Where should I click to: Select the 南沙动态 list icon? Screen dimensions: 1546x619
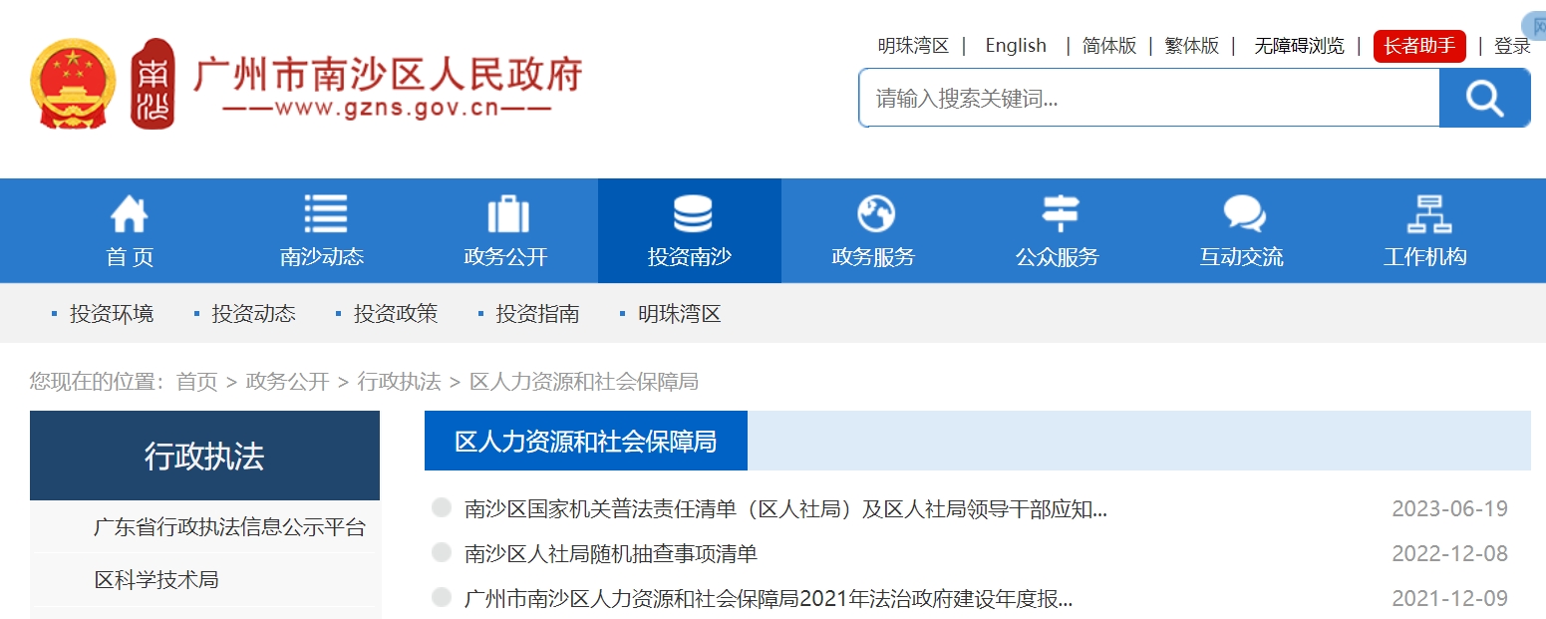(323, 212)
